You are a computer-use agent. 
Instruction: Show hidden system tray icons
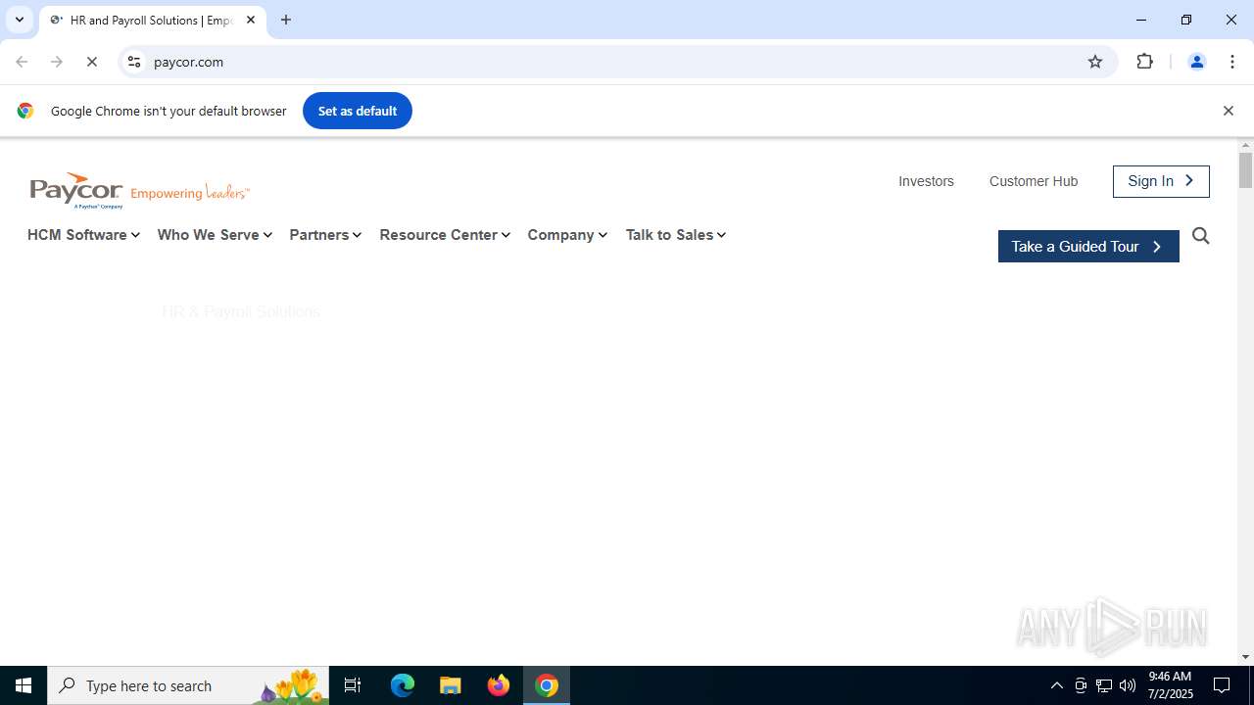pyautogui.click(x=1056, y=685)
